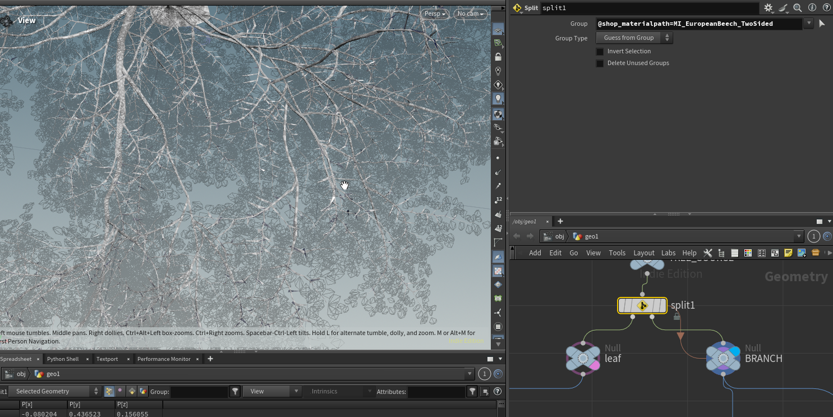The image size is (833, 417).
Task: Click the group selection arrow icon
Action: click(x=822, y=24)
